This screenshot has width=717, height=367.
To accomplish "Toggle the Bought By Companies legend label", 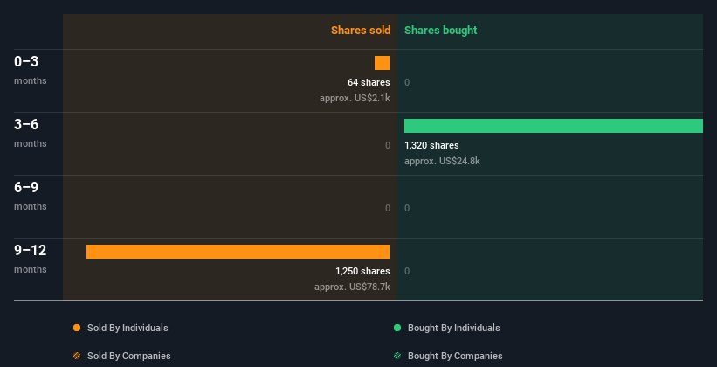I will click(455, 356).
